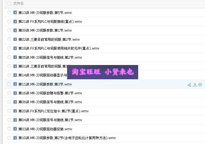
Task: Tick the checkbox for 第11讲.MR-J3伺服参数.第3节
Action: point(9,84)
